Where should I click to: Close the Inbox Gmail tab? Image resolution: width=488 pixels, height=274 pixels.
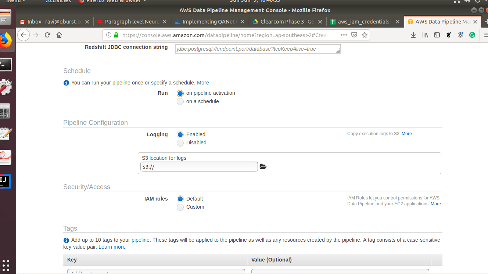point(87,22)
